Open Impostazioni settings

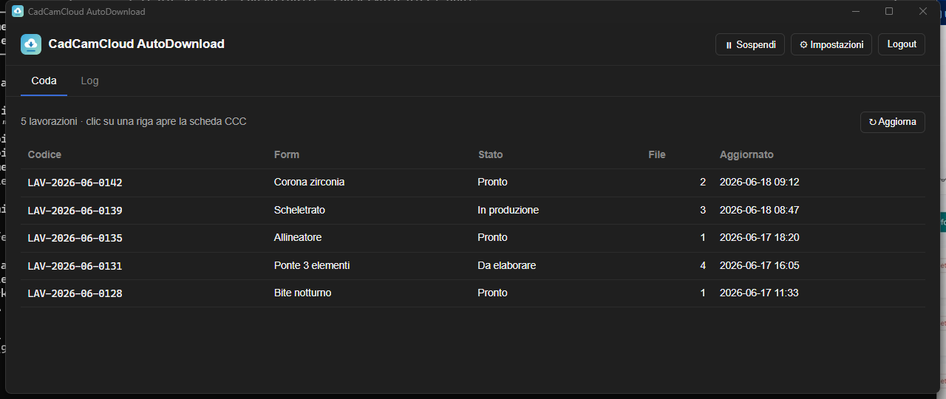831,44
